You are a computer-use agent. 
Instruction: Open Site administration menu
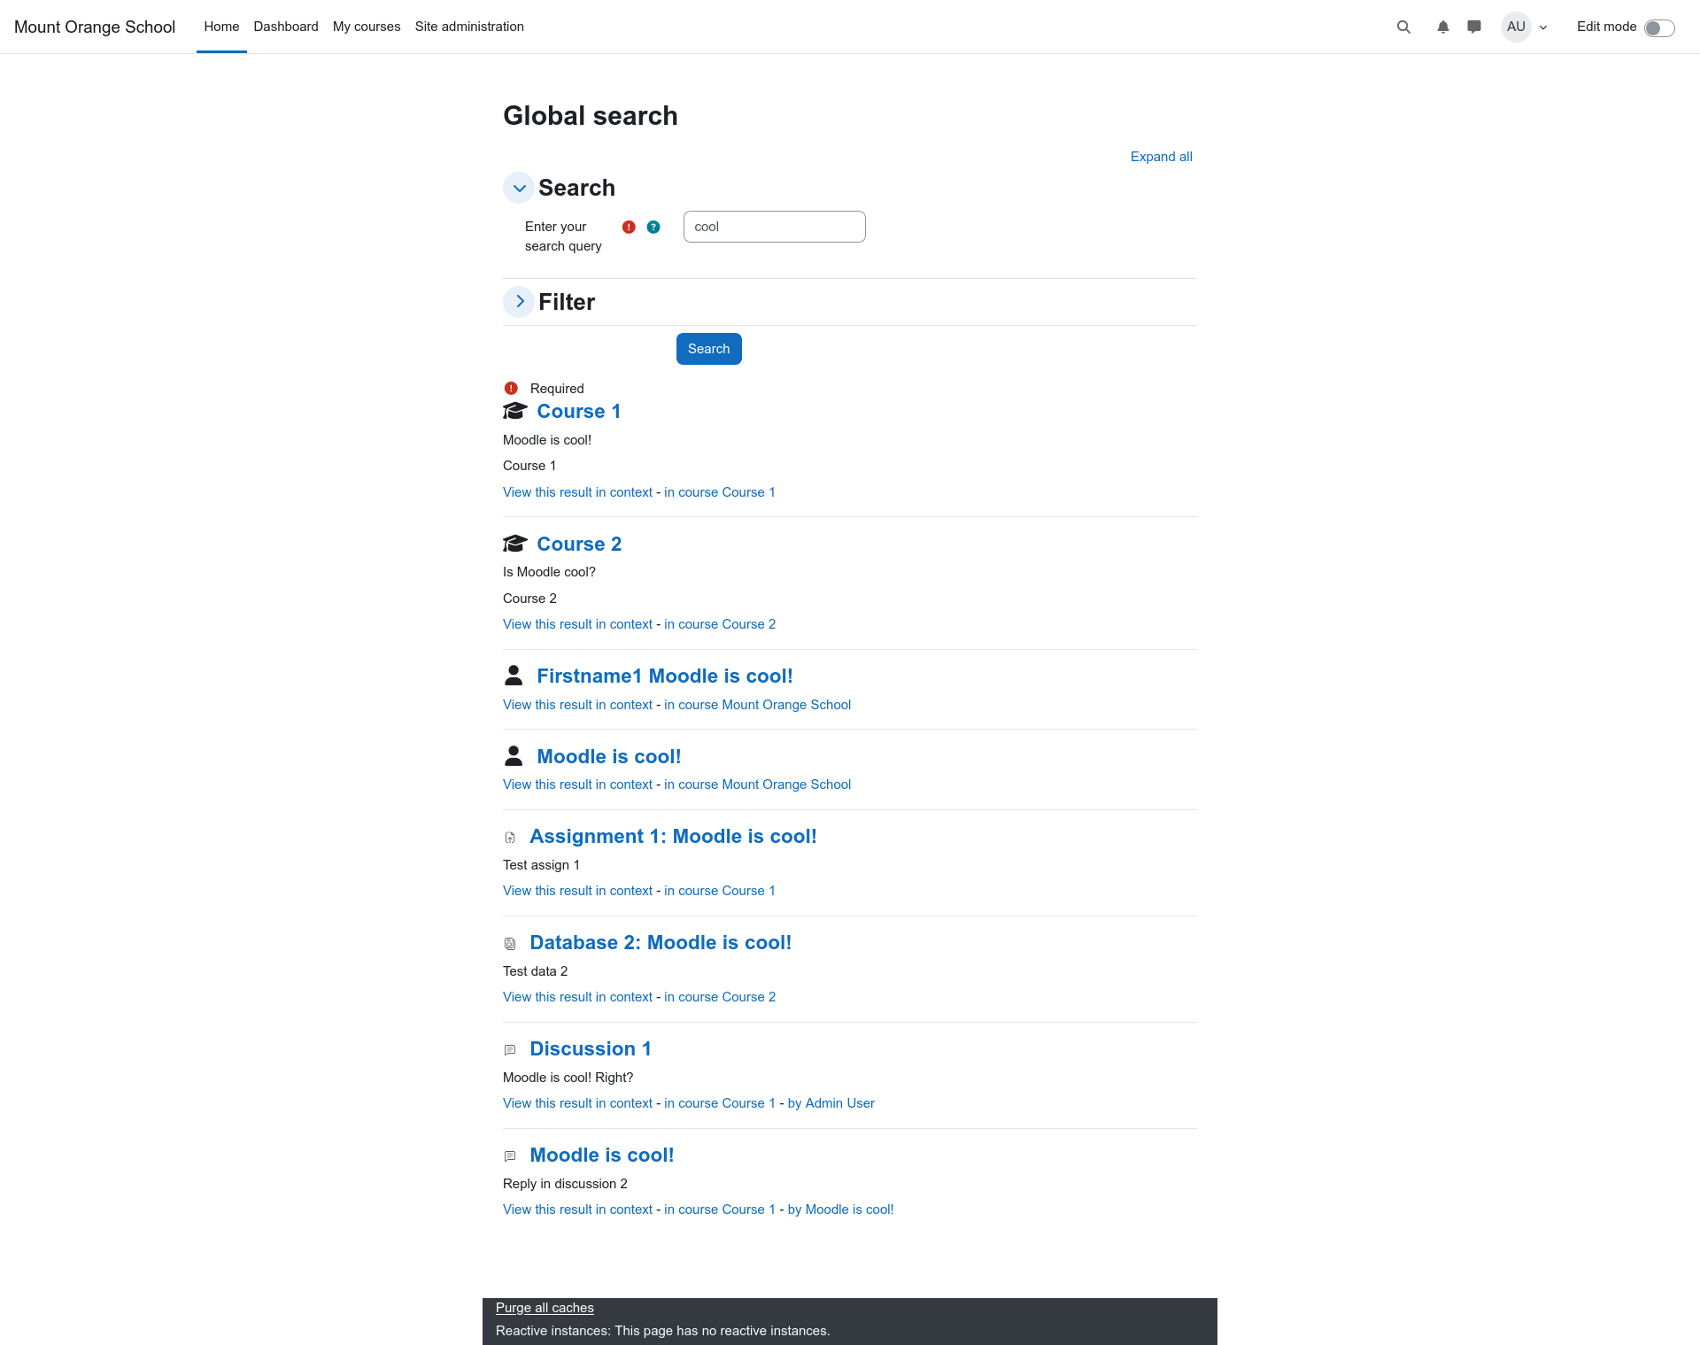(x=469, y=27)
